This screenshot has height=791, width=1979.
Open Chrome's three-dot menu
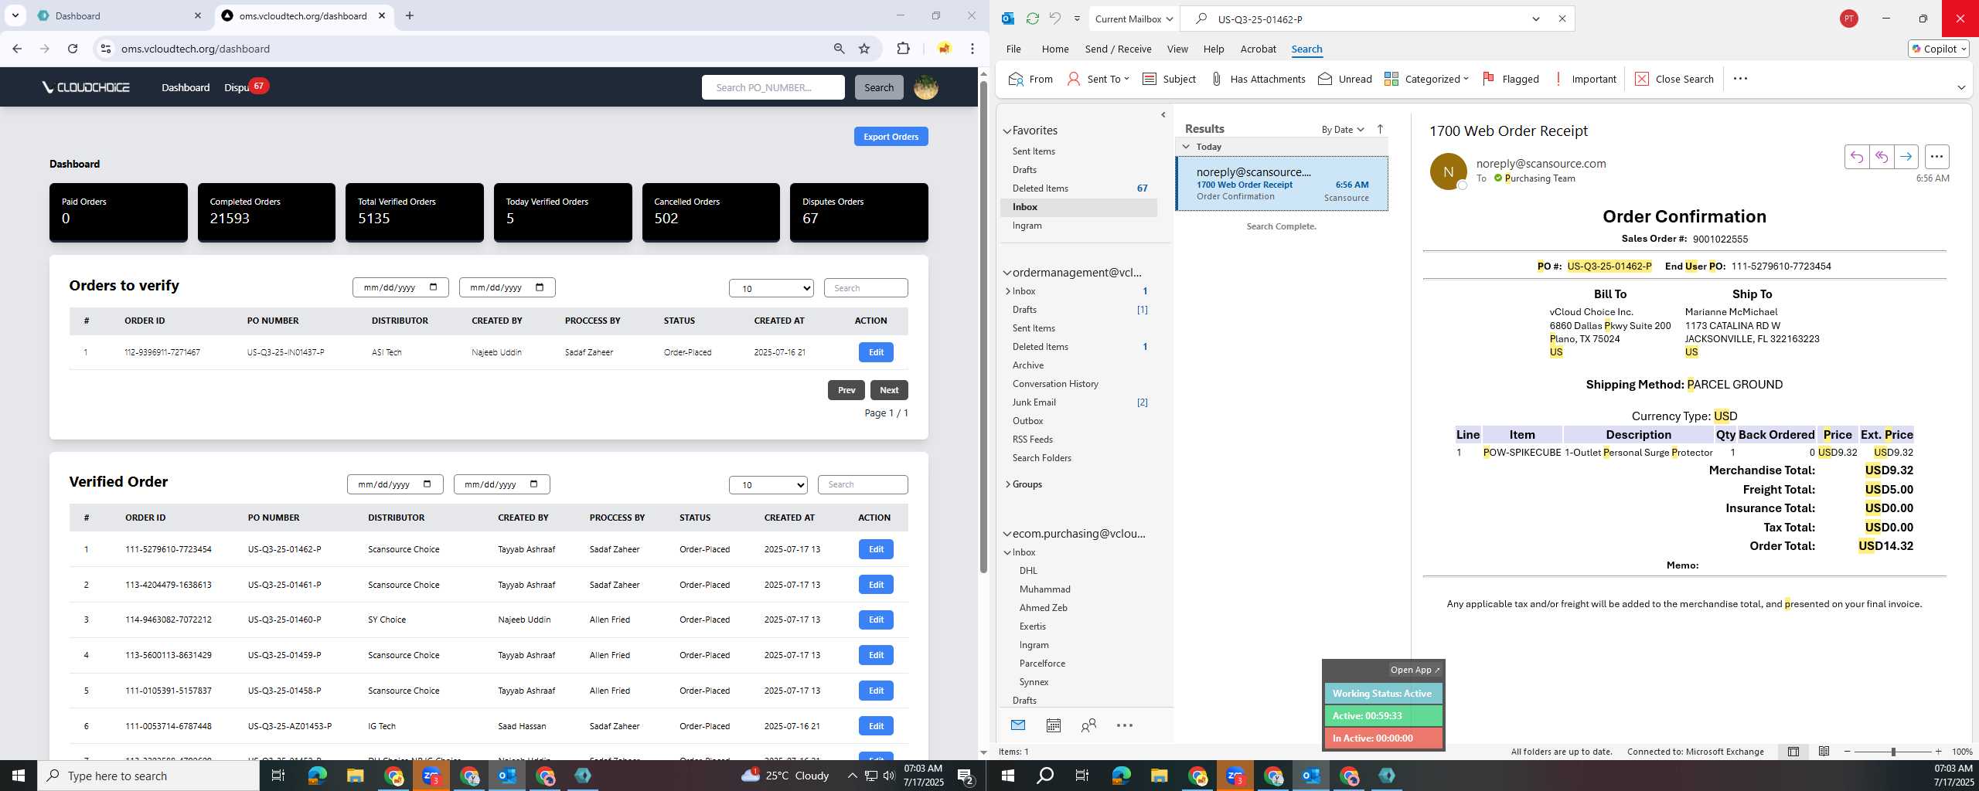[x=972, y=49]
